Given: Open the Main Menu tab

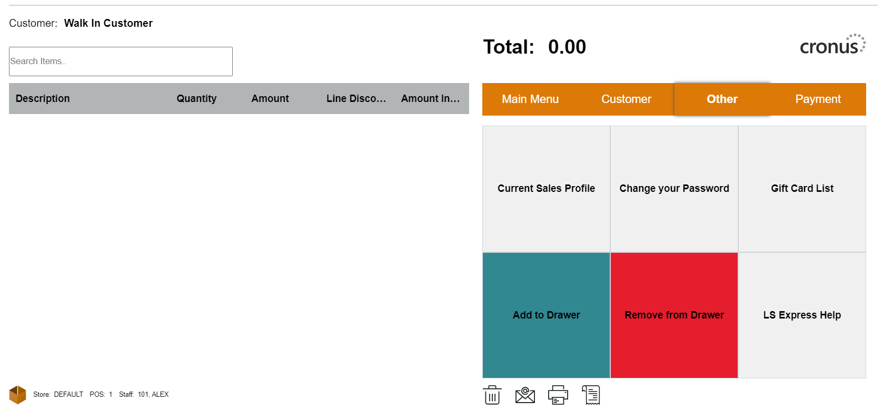Looking at the screenshot, I should (530, 99).
